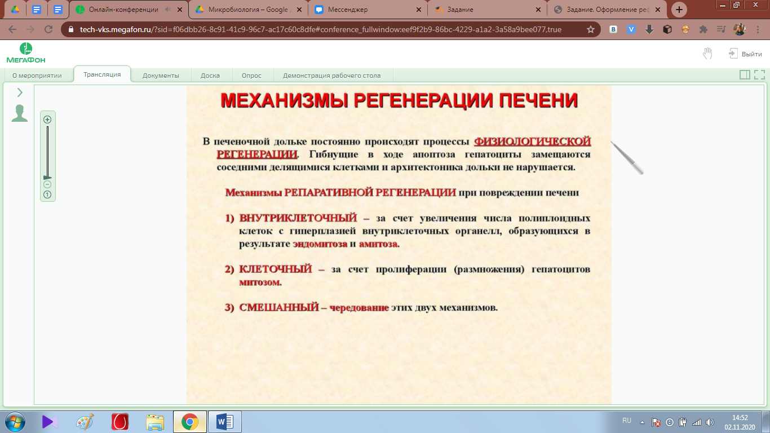
Task: Open Microsoft Word from the taskbar
Action: [224, 421]
